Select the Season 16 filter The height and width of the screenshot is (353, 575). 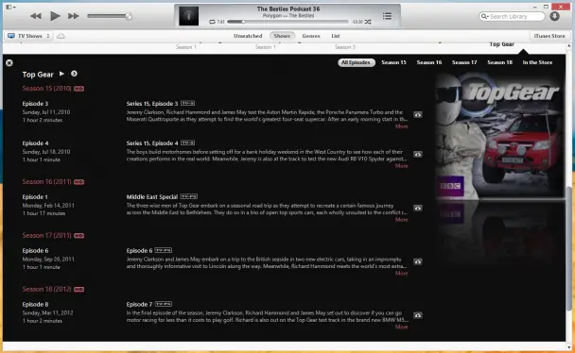(429, 62)
